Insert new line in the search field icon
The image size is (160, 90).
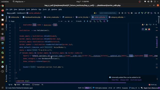point(61,21)
